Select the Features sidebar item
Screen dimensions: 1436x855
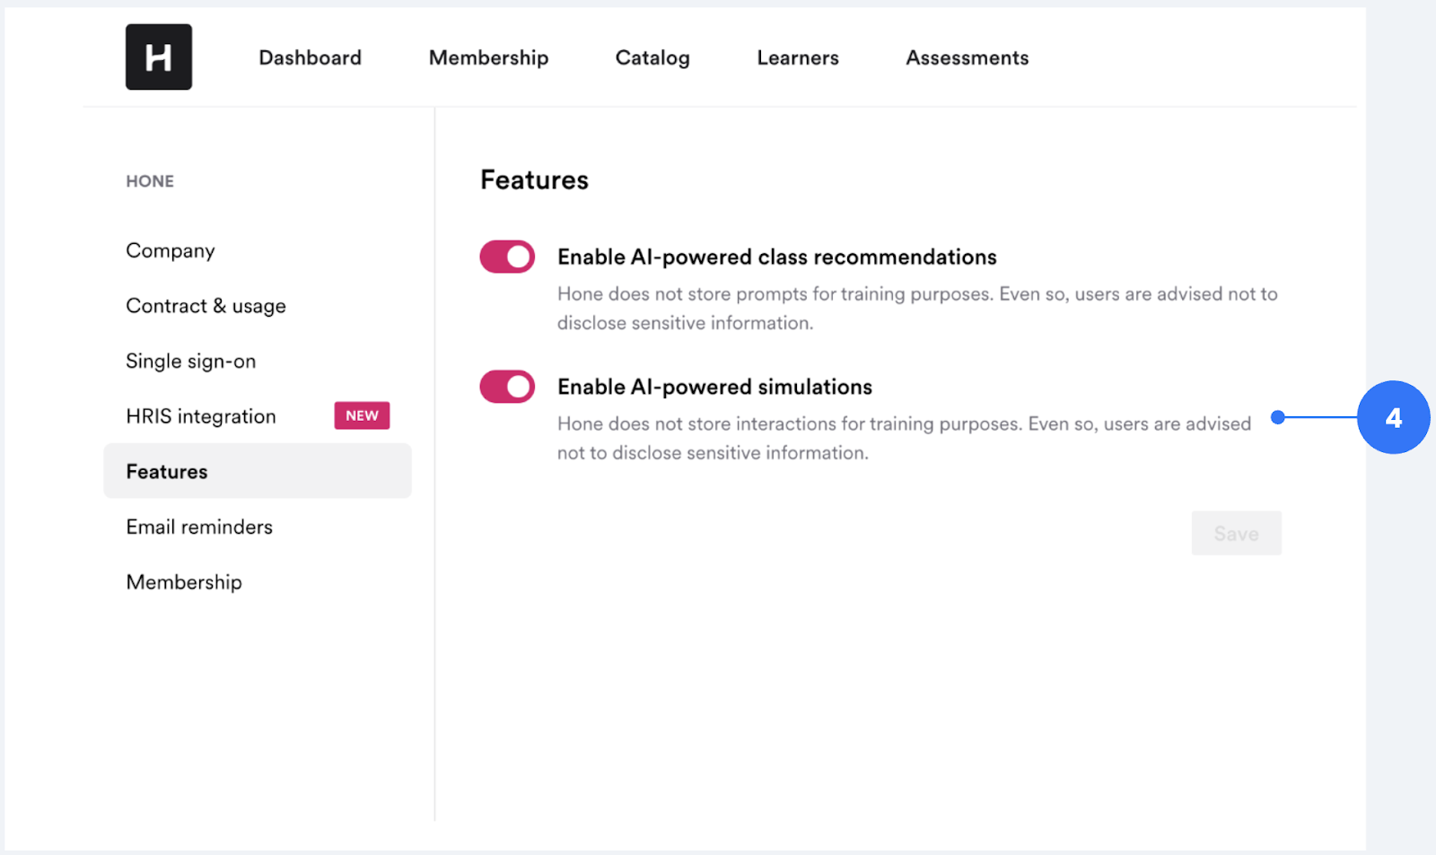point(167,472)
